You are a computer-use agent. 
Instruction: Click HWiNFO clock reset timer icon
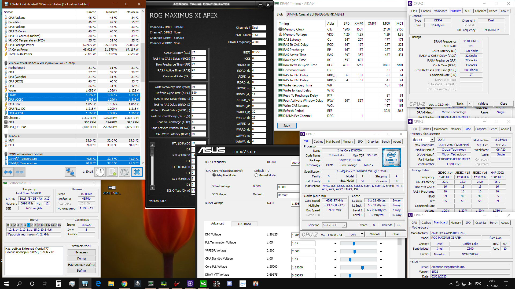pyautogui.click(x=100, y=172)
